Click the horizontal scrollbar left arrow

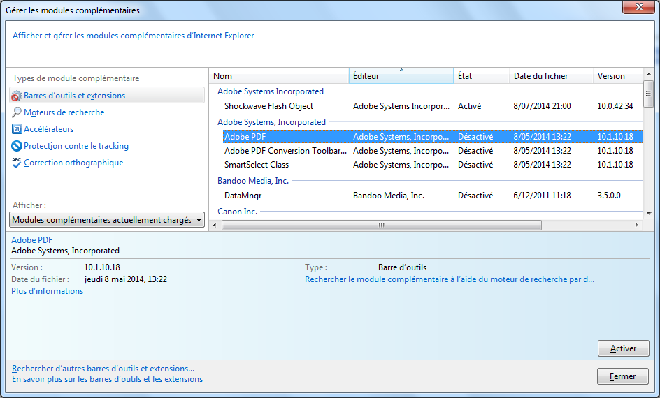pyautogui.click(x=215, y=226)
